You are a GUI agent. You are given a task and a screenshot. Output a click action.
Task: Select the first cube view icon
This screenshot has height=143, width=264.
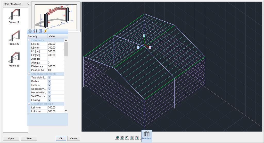coord(117,138)
